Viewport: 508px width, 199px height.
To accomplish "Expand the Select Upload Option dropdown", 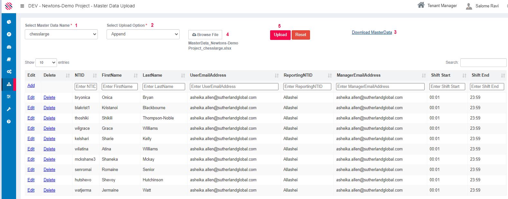I will click(x=143, y=34).
